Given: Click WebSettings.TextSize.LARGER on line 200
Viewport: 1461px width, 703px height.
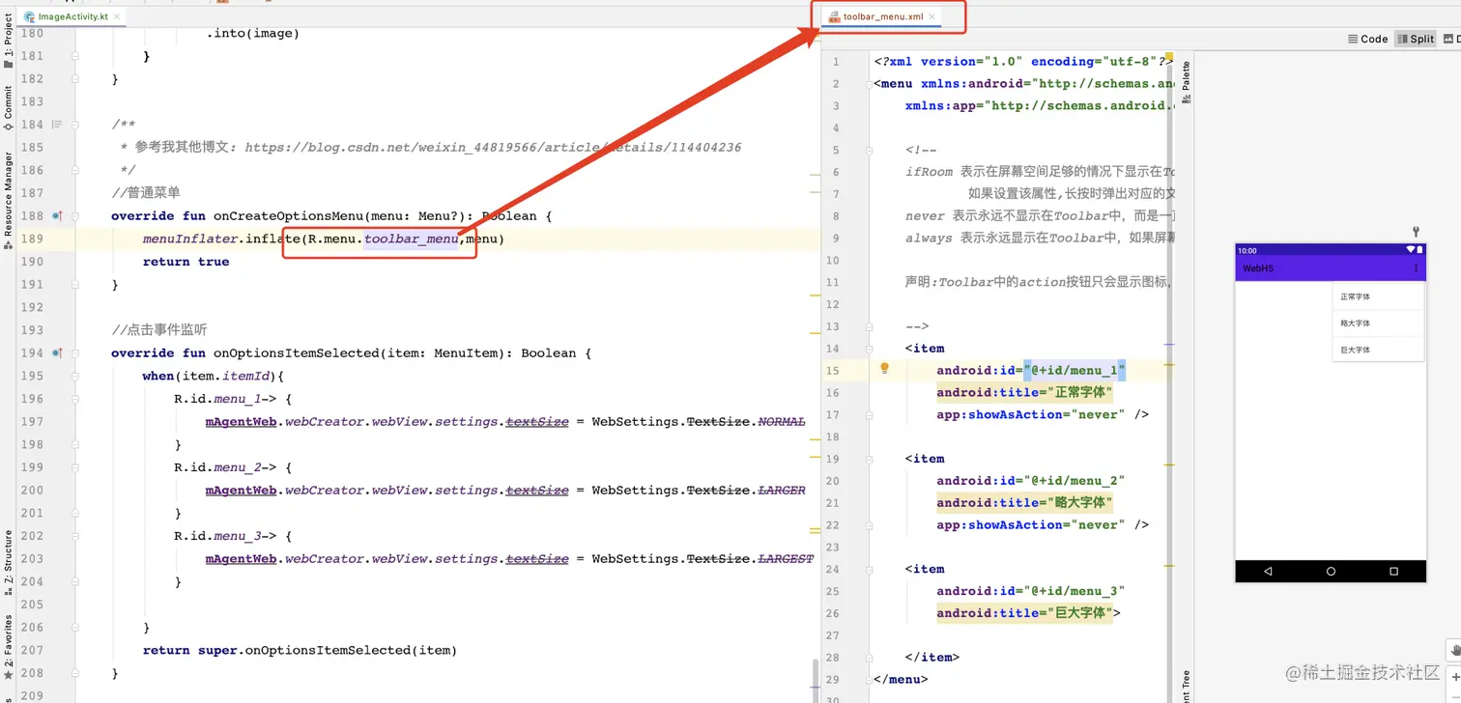Looking at the screenshot, I should pyautogui.click(x=699, y=491).
